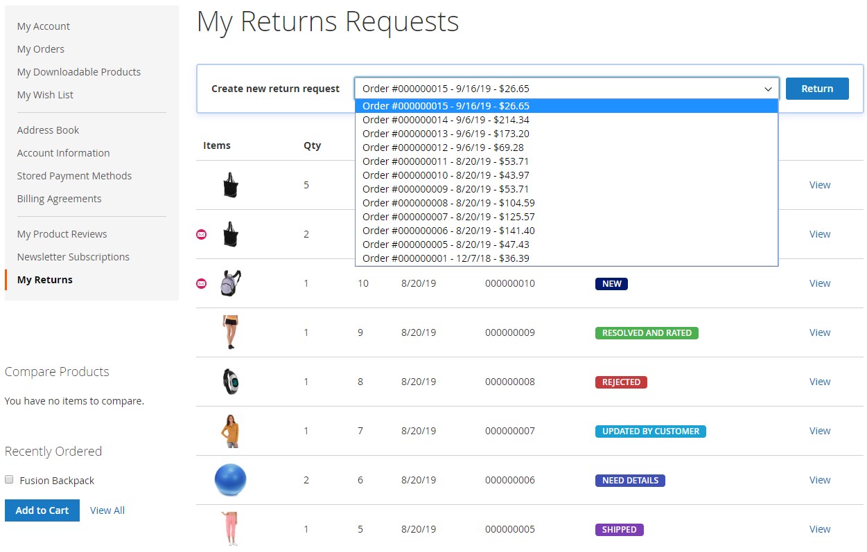Open My Downloadable Products page
The image size is (867, 552).
[79, 72]
